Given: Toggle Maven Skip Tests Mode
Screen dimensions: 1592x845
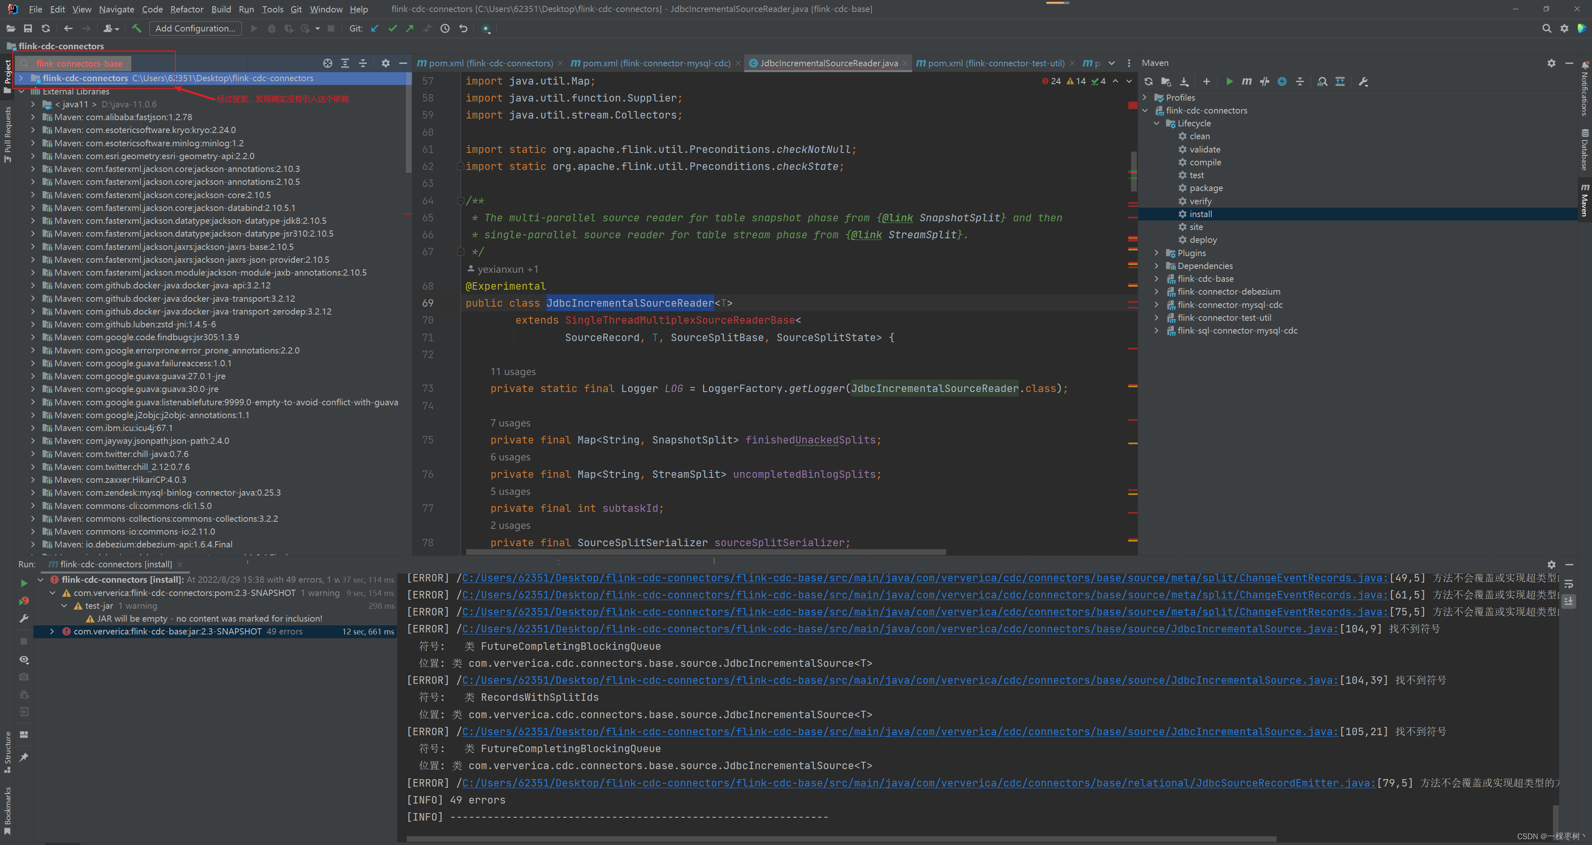Looking at the screenshot, I should click(x=1282, y=82).
